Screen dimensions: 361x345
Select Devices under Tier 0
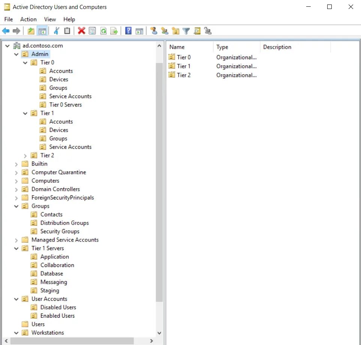coord(59,79)
